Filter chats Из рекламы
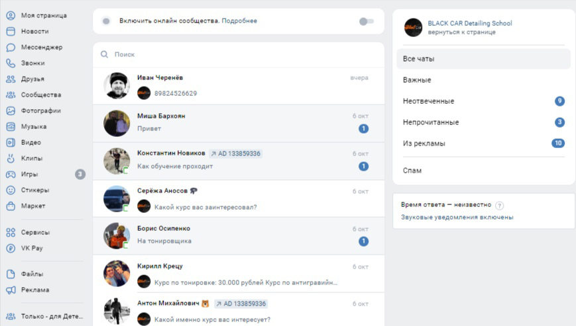 pyautogui.click(x=483, y=143)
